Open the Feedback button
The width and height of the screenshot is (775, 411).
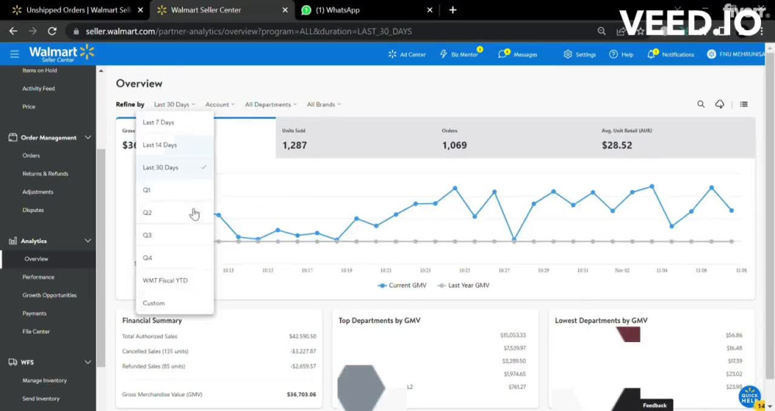pos(655,405)
